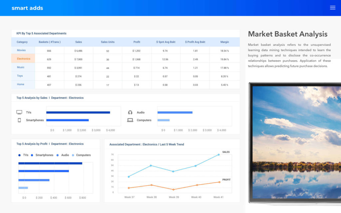Open the hamburger menu in header
The image size is (341, 213).
[332, 8]
